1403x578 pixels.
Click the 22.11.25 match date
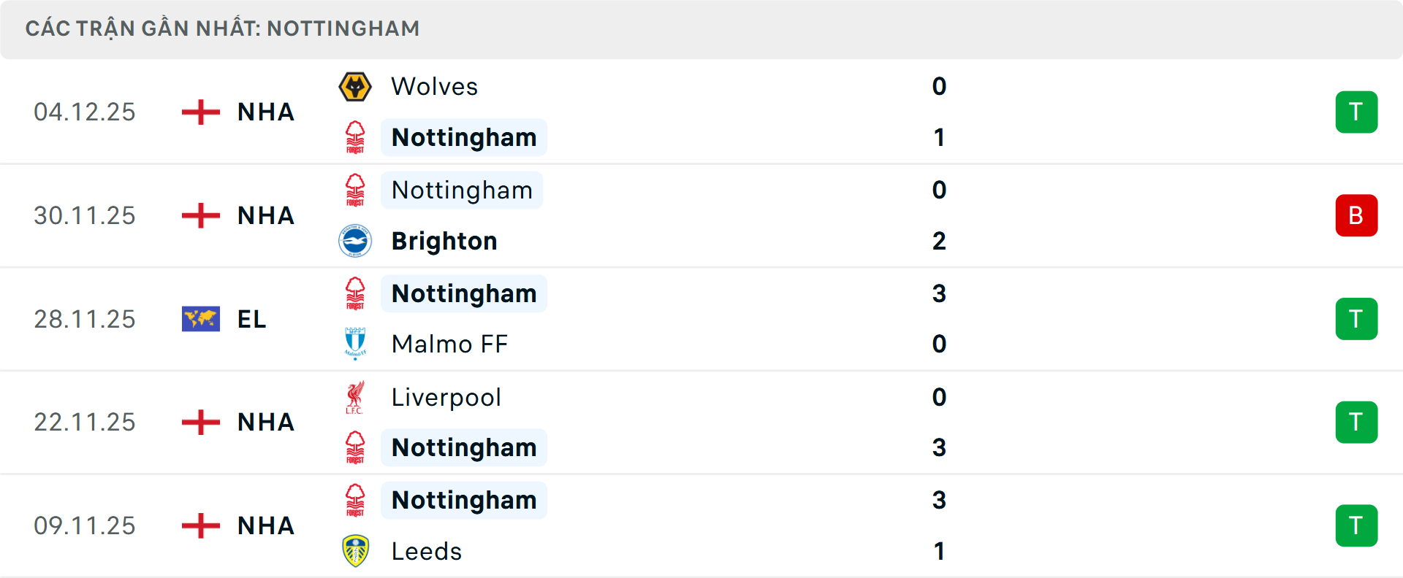[x=85, y=422]
